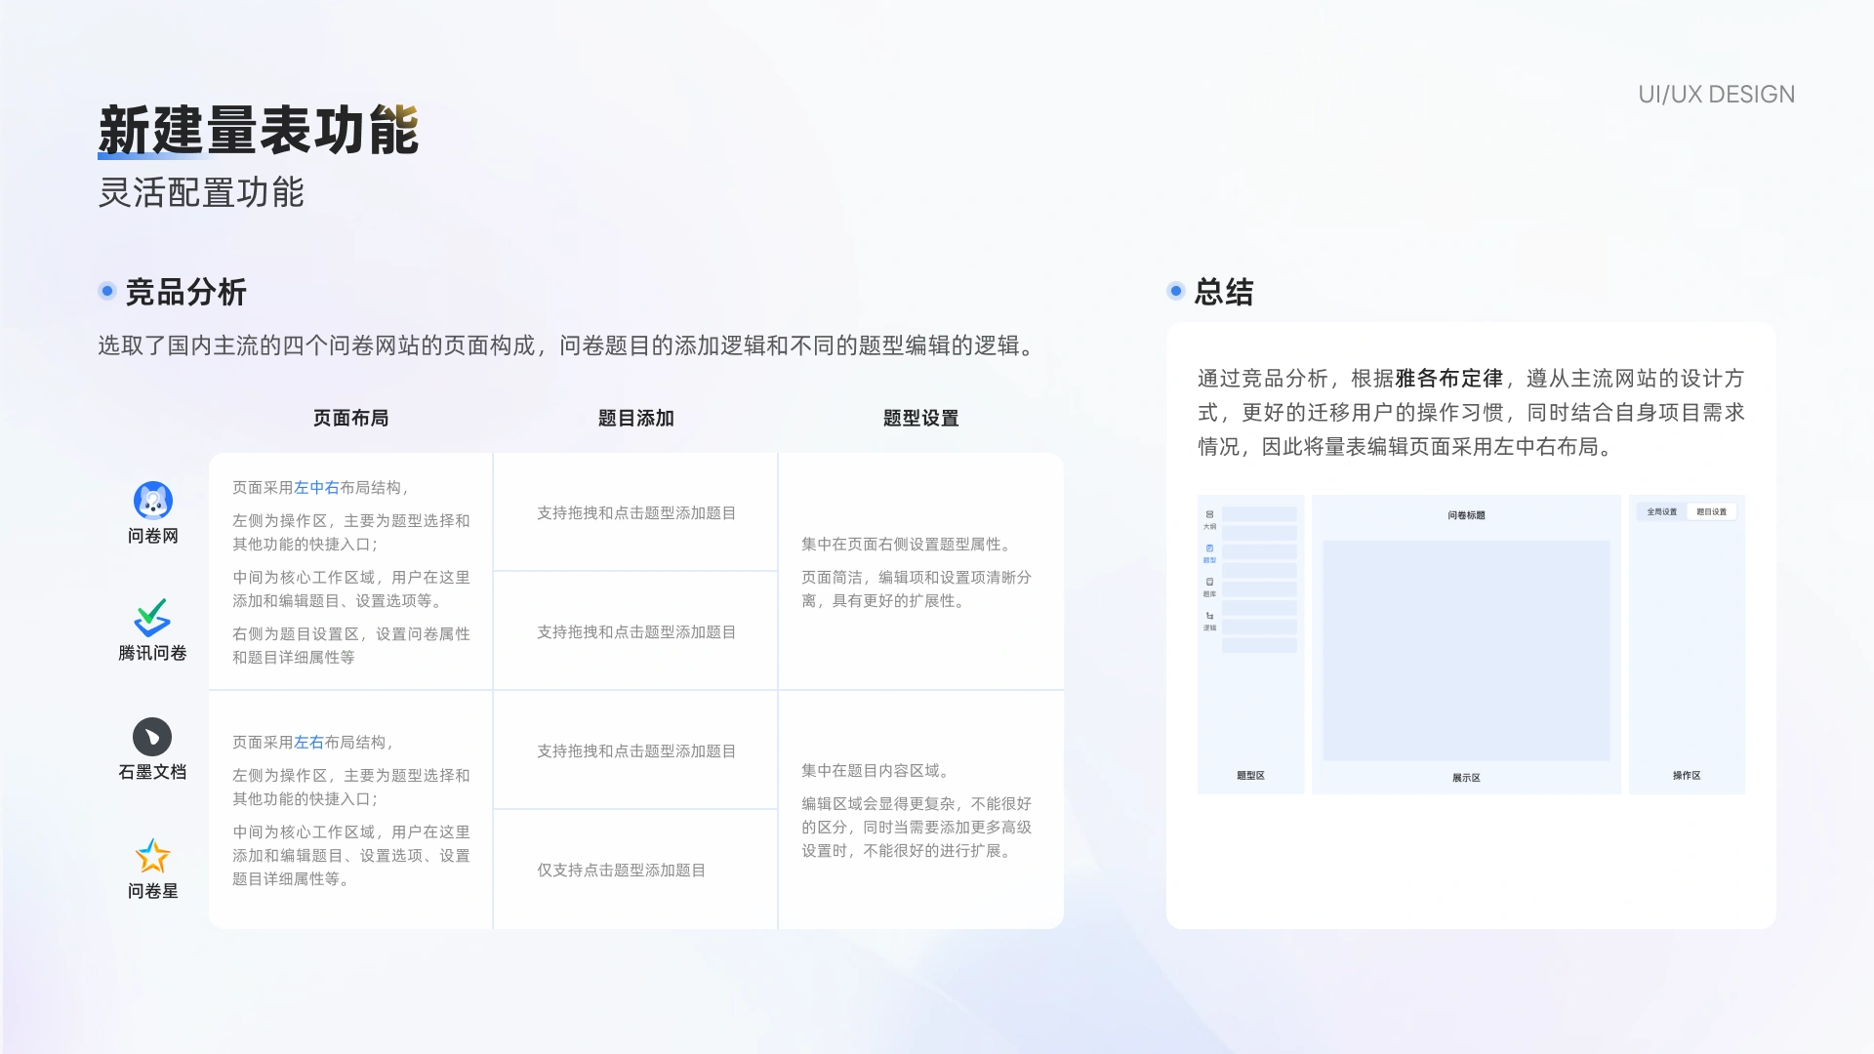Click the 问卷星 name label
This screenshot has height=1054, width=1874.
(152, 891)
